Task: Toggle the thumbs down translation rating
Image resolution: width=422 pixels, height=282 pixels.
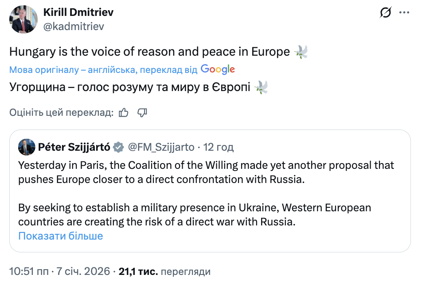Action: tap(142, 112)
